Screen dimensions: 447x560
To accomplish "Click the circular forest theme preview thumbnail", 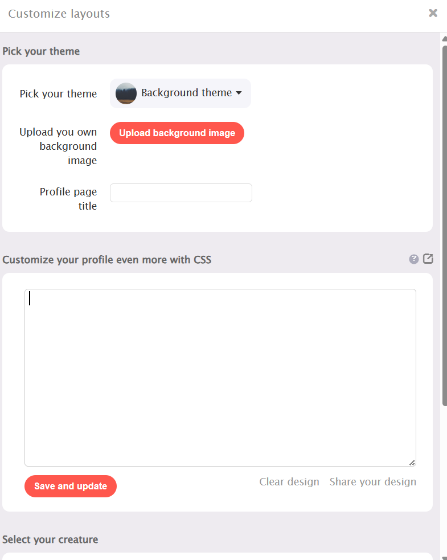I will coord(126,93).
